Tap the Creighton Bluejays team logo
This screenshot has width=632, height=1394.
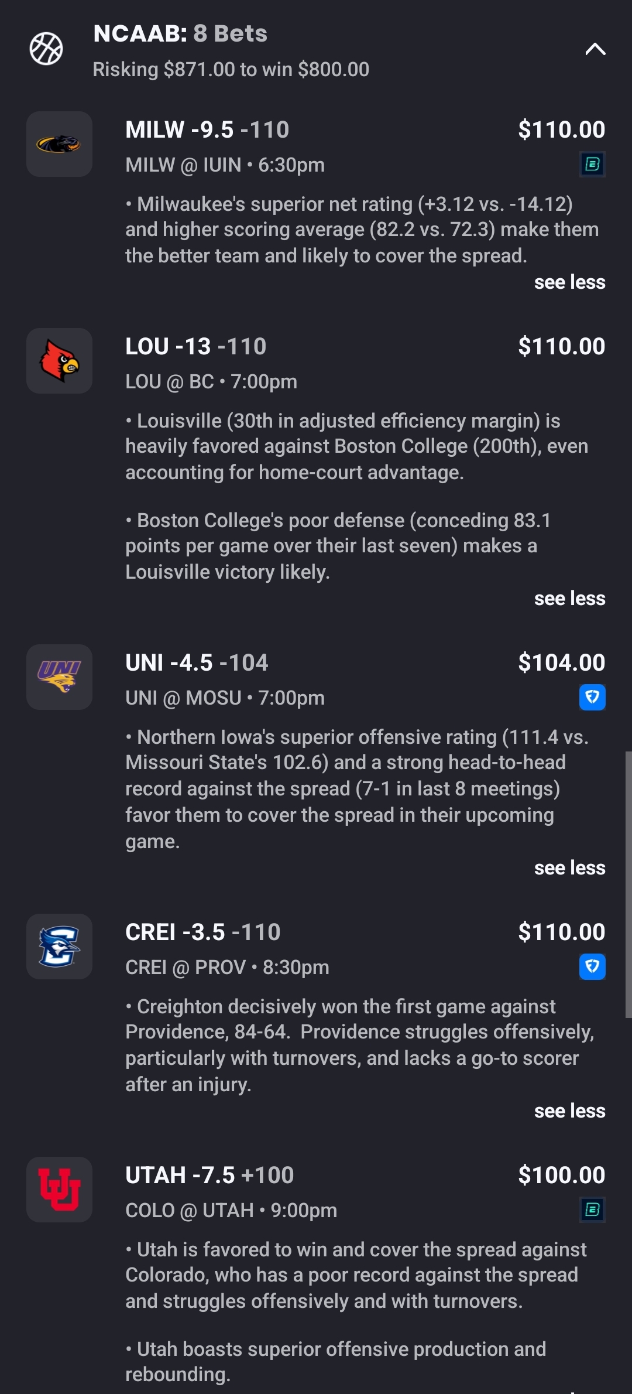point(59,947)
